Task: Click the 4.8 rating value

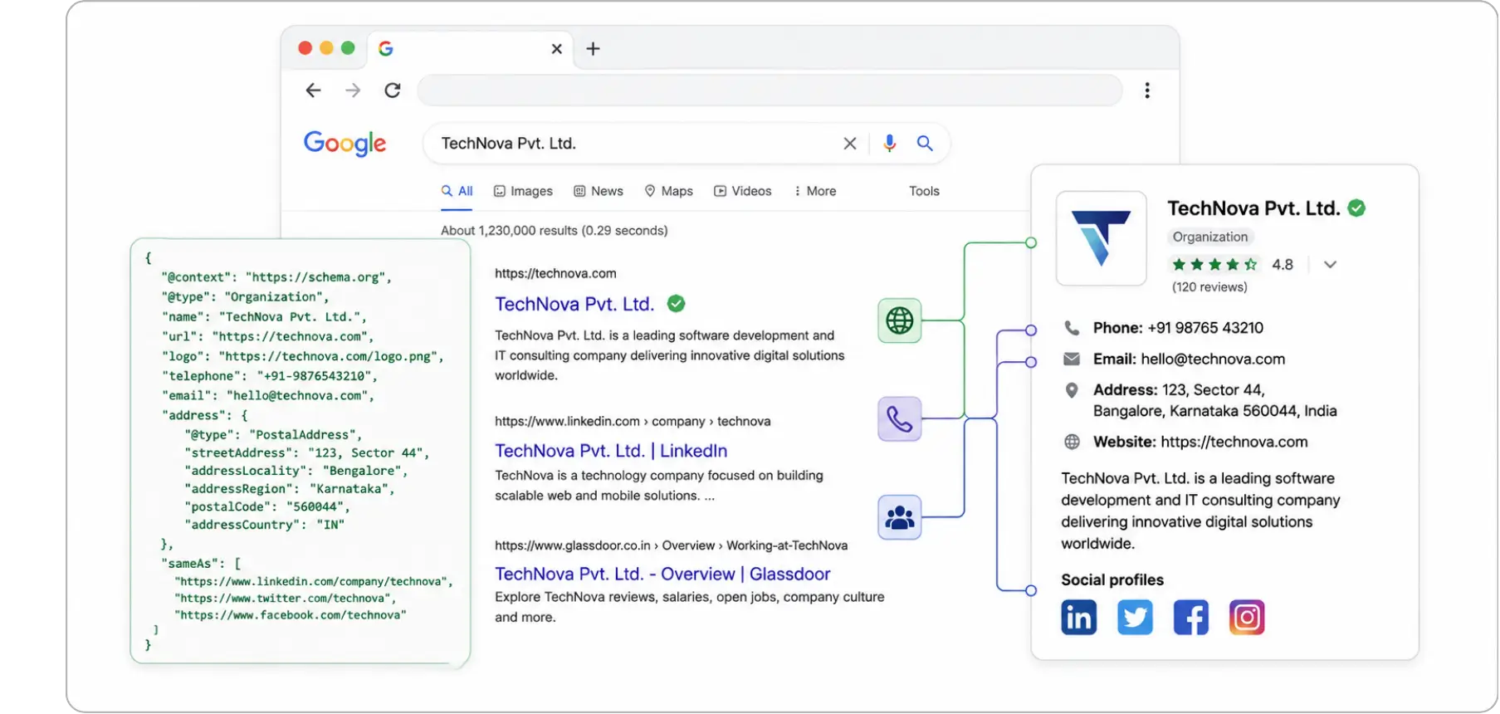Action: pyautogui.click(x=1283, y=265)
